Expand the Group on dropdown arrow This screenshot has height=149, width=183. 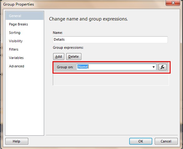coord(153,67)
